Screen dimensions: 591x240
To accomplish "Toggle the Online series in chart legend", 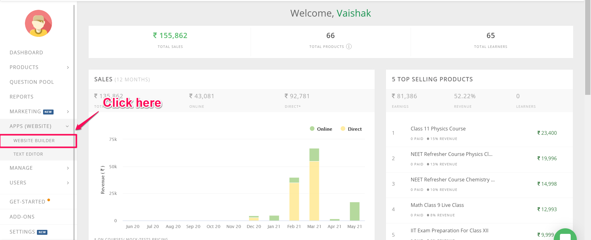I will coord(321,129).
